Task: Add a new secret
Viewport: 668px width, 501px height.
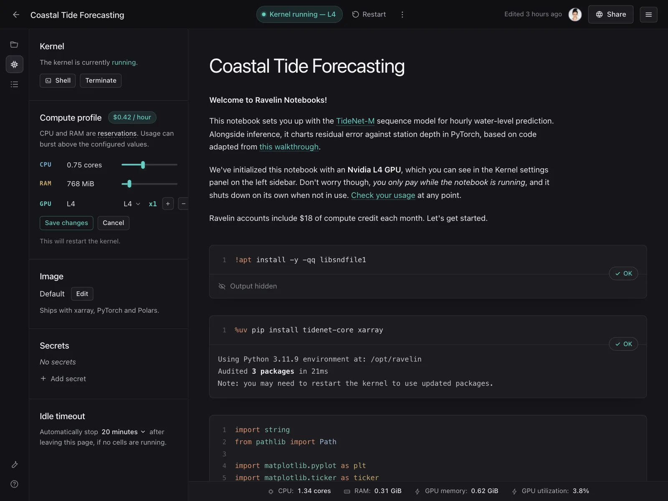Action: pyautogui.click(x=63, y=379)
